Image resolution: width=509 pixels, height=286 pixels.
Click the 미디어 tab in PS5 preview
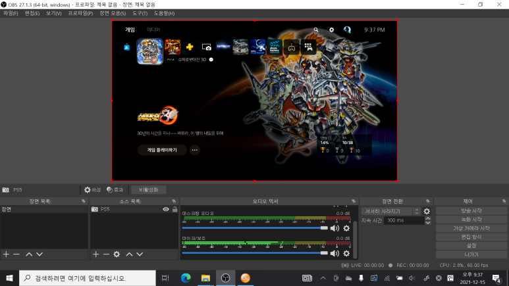[153, 30]
